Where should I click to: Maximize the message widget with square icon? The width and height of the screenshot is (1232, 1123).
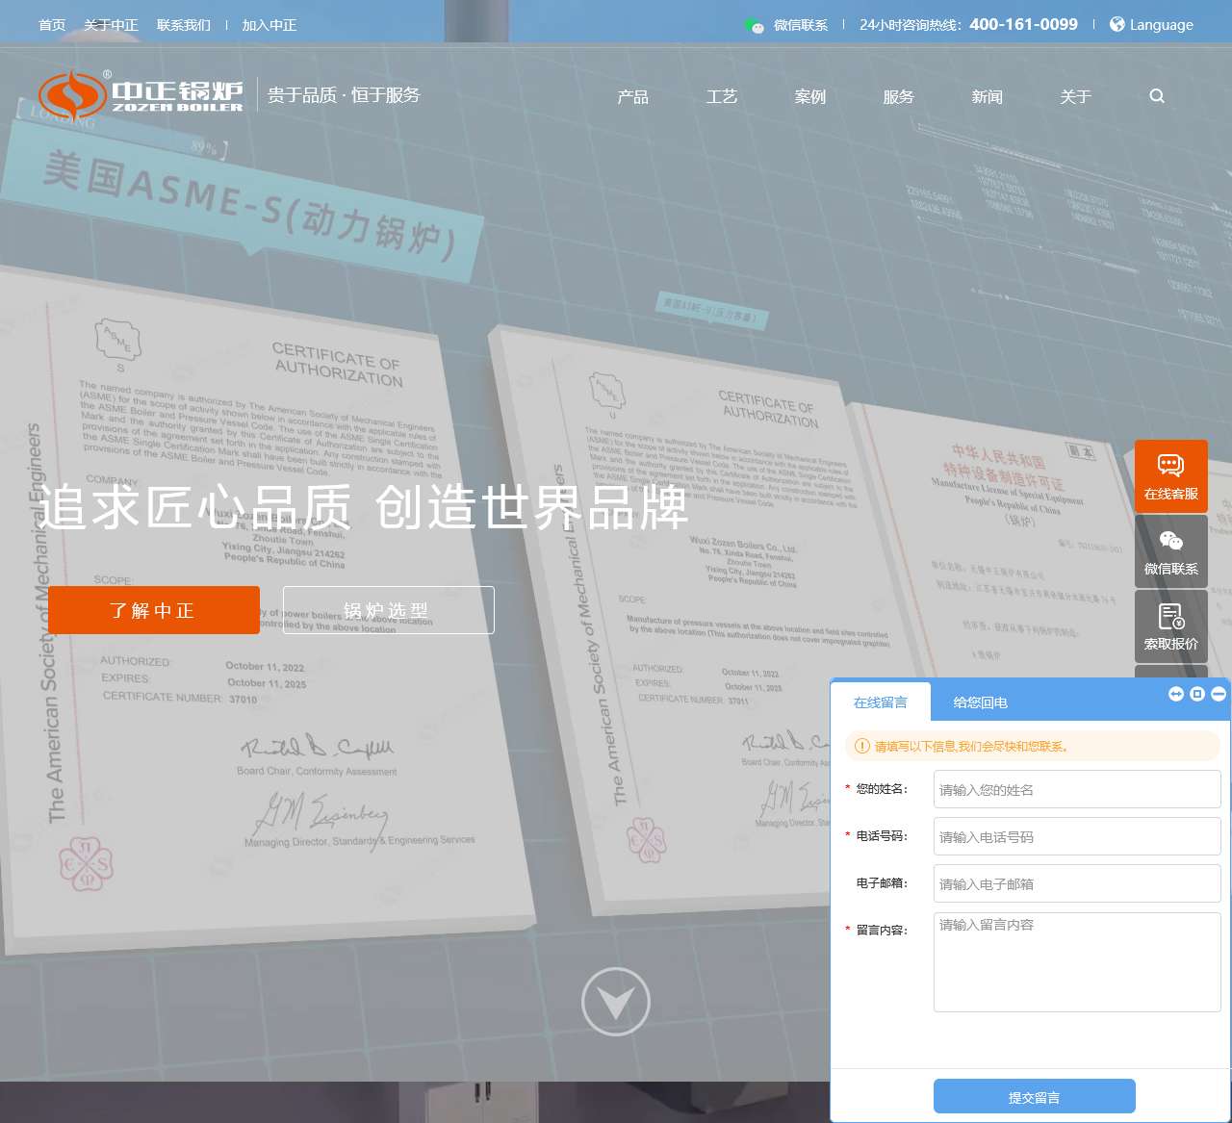[1197, 694]
